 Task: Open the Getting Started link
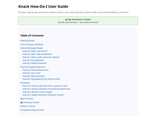click(x=27, y=41)
